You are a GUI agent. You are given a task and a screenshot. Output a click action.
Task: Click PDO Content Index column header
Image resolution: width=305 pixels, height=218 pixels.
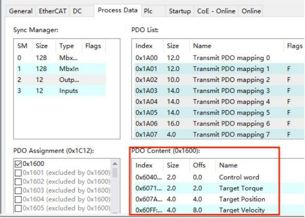pyautogui.click(x=148, y=165)
